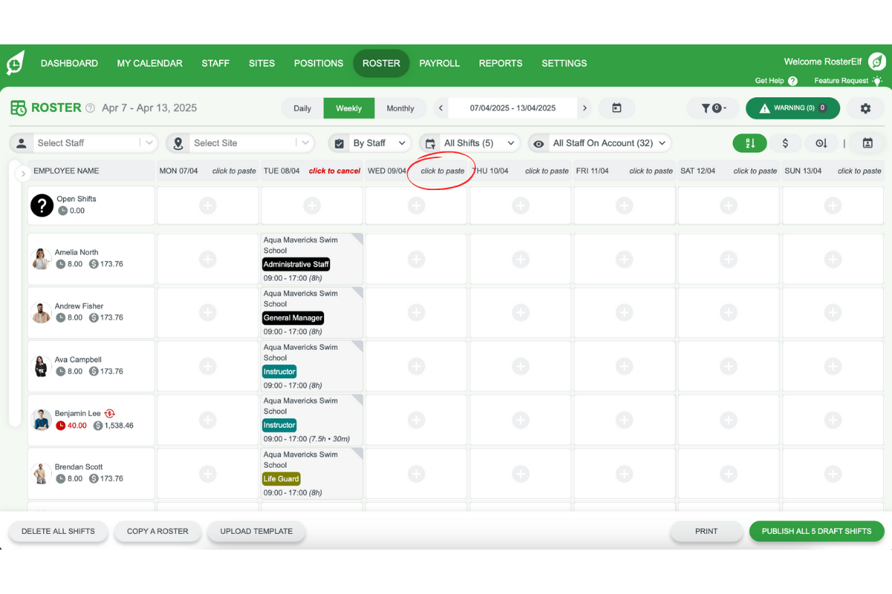Click the clock sort icon
The height and width of the screenshot is (594, 892).
tap(821, 143)
